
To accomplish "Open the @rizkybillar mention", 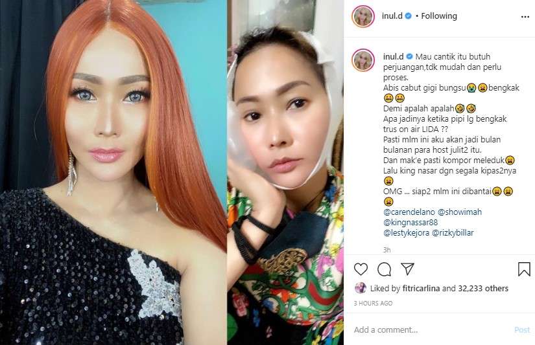I will 453,233.
